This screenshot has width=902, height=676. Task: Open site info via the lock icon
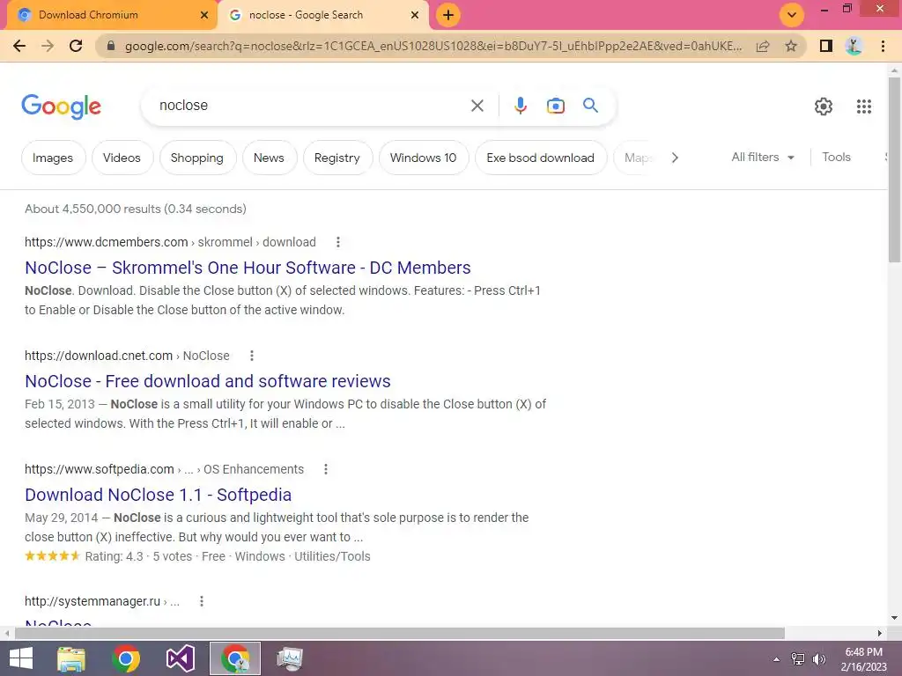(111, 46)
